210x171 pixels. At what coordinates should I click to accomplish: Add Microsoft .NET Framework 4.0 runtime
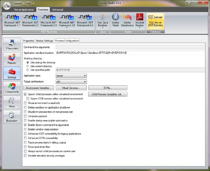click(85, 21)
